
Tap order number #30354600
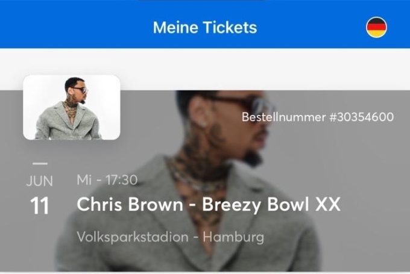[362, 117]
